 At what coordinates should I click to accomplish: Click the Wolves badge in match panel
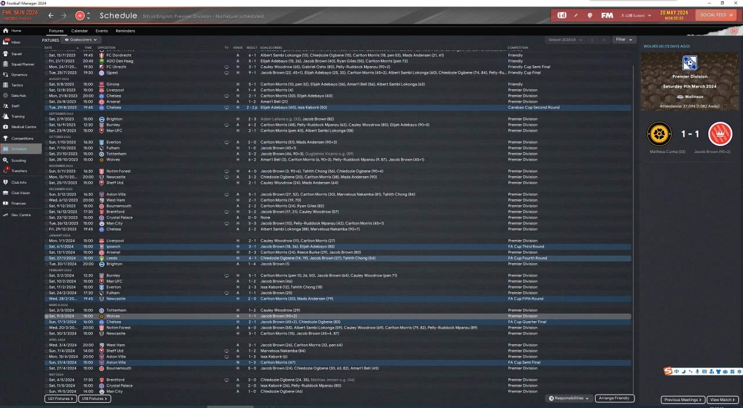[x=659, y=134]
